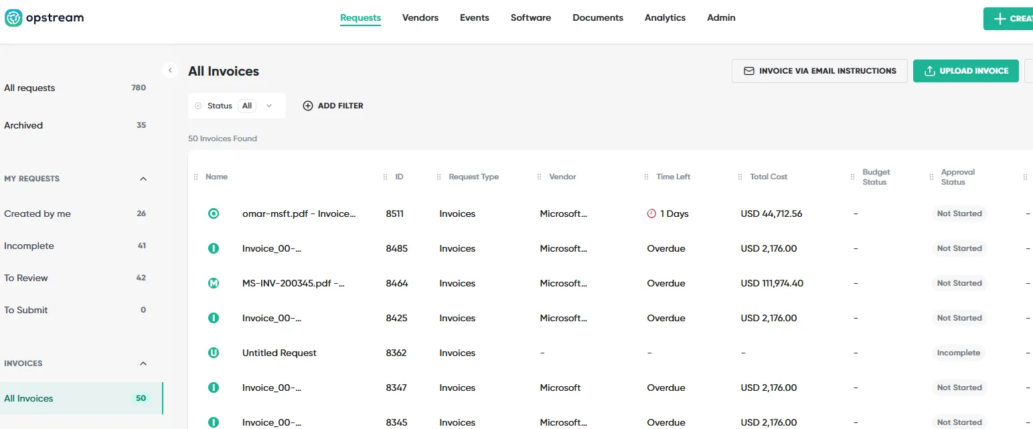Click Not Started badge for request 8511
This screenshot has width=1033, height=429.
(959, 213)
